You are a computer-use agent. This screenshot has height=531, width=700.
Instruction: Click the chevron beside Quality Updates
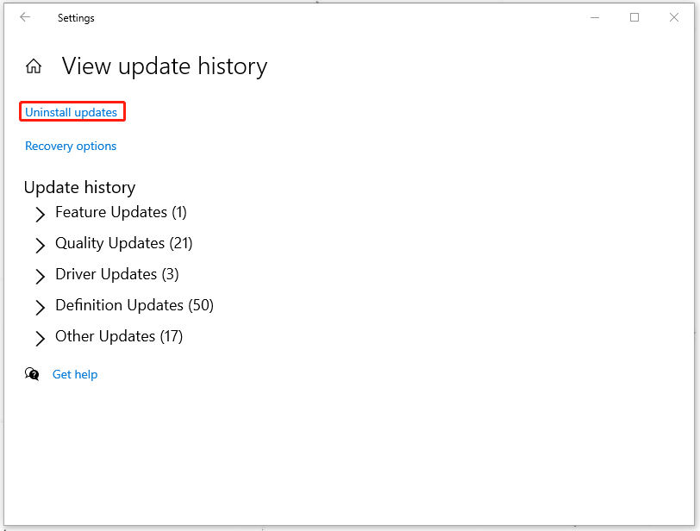pos(40,245)
